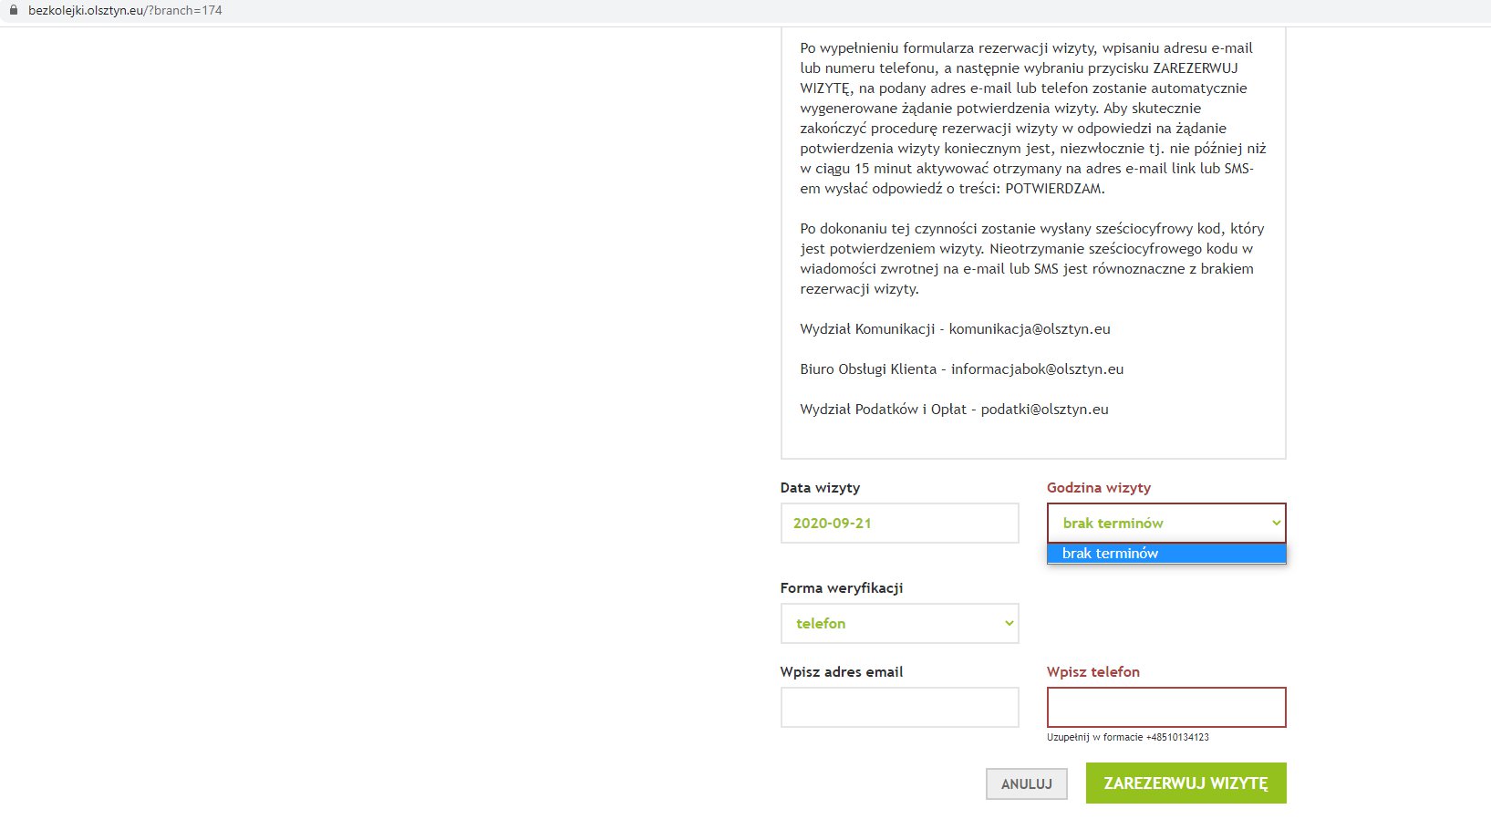This screenshot has height=830, width=1491.
Task: Select the highlighted brak terminów option
Action: [x=1166, y=553]
